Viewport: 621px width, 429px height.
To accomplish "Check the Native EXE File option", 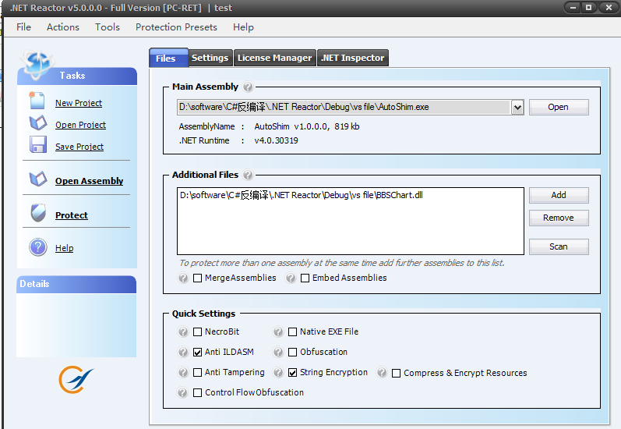I will 292,331.
